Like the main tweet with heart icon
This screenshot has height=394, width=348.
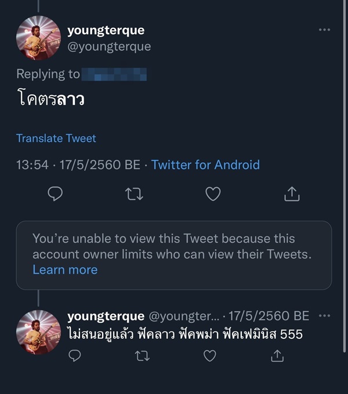[213, 194]
